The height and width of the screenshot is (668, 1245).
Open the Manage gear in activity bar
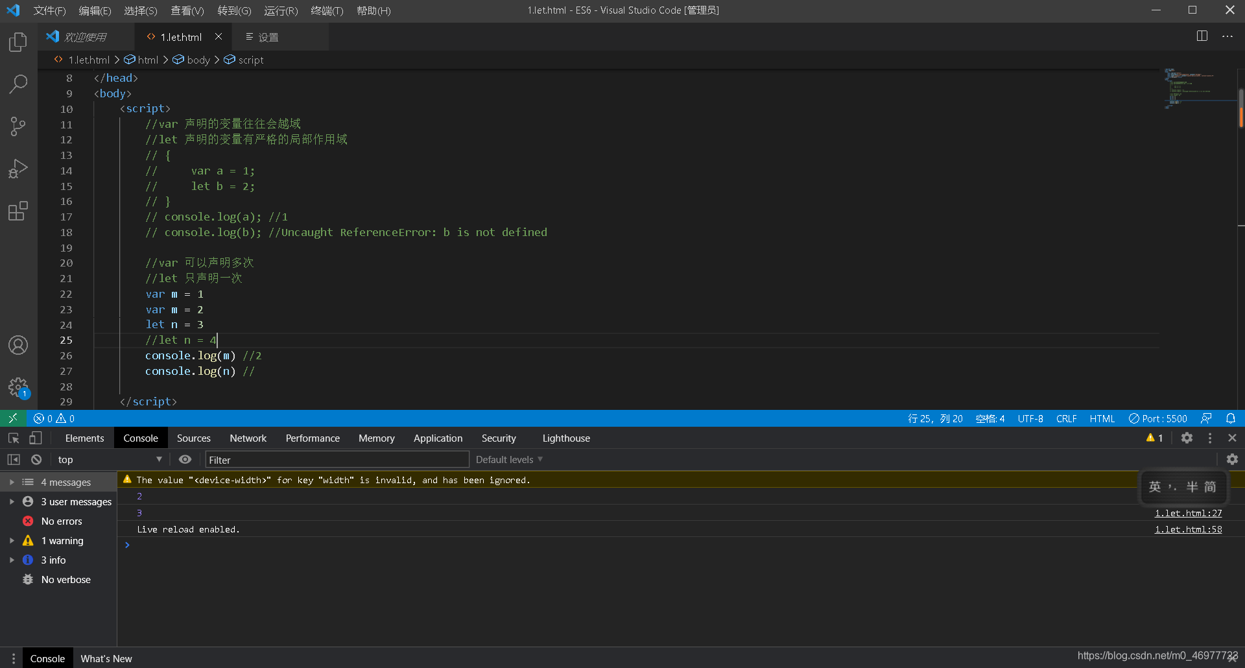tap(18, 387)
